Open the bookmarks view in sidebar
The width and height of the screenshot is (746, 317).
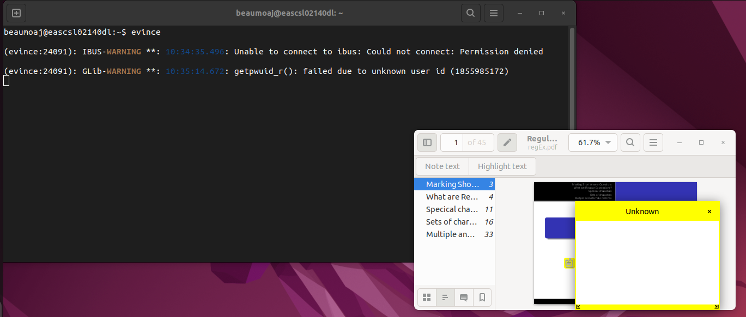pyautogui.click(x=482, y=297)
